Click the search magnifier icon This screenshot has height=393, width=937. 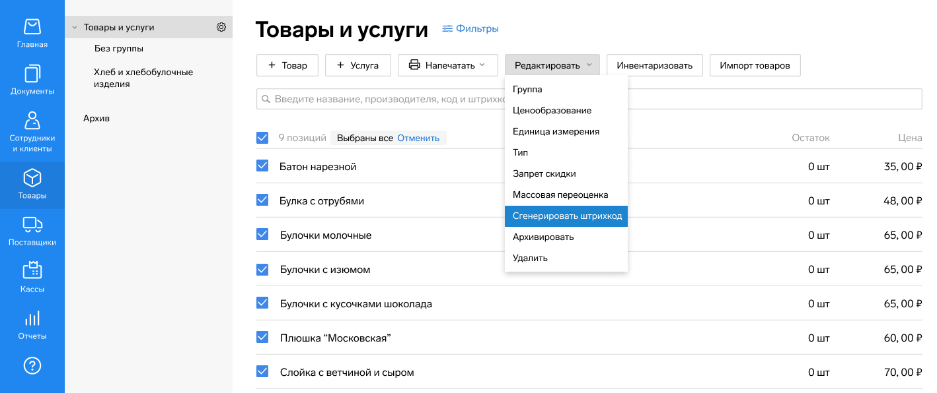(266, 99)
